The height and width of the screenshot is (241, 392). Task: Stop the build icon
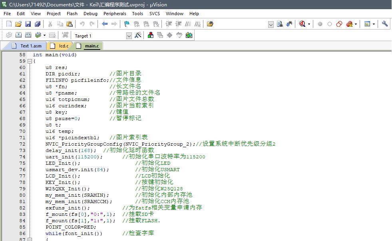click(52, 35)
